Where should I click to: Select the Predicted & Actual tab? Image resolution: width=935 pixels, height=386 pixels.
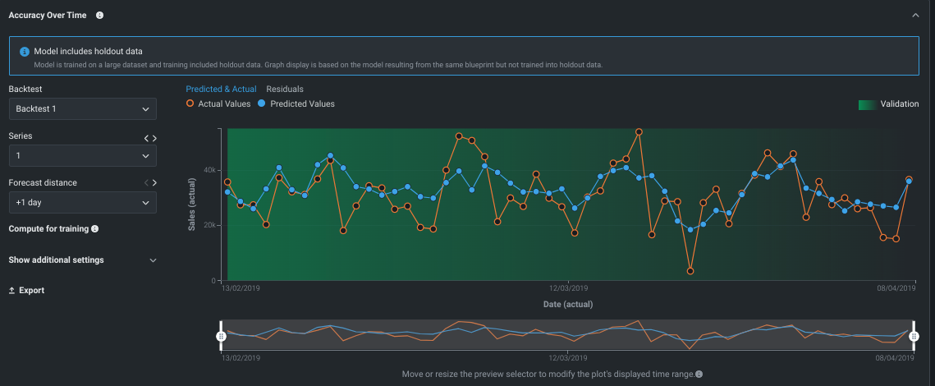[x=221, y=89]
